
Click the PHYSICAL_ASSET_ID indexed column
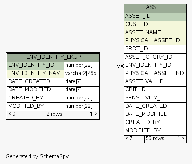[x=155, y=41]
